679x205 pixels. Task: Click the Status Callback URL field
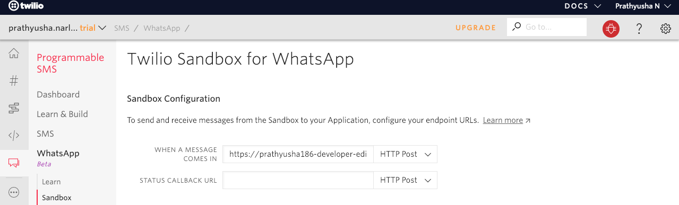point(298,180)
